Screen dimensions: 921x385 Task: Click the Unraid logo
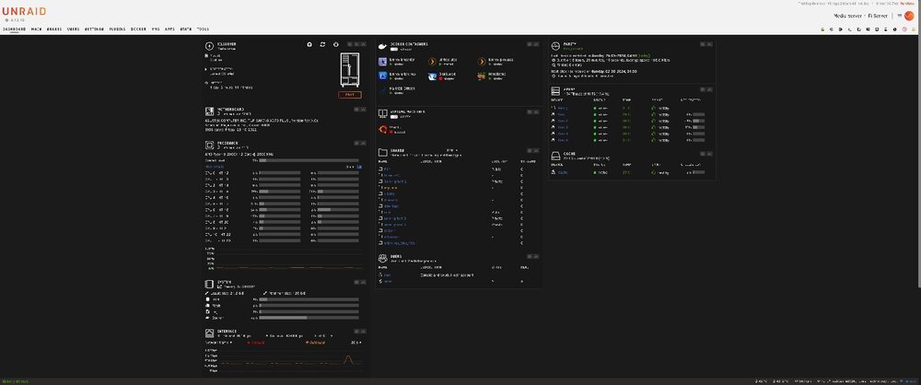[x=24, y=11]
